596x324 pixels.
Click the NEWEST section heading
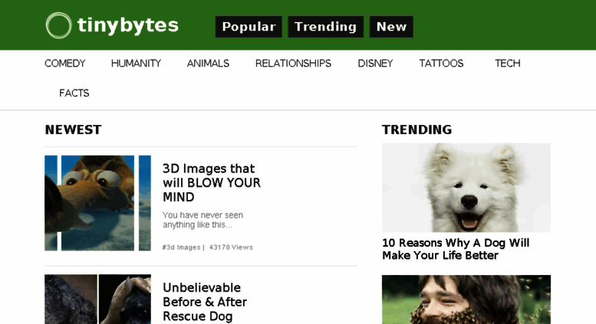(x=73, y=129)
